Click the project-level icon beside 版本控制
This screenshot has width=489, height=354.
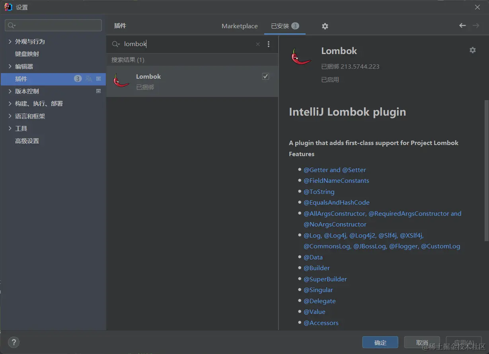[99, 91]
